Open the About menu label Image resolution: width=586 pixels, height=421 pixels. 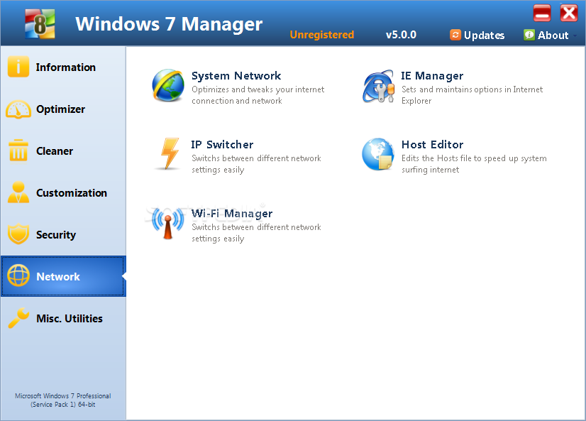[553, 35]
